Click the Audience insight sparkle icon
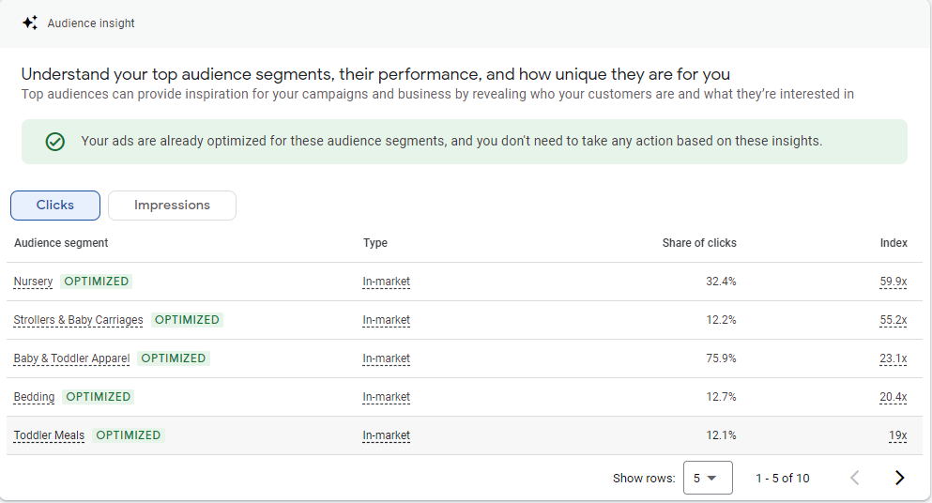The width and height of the screenshot is (932, 503). pyautogui.click(x=30, y=23)
